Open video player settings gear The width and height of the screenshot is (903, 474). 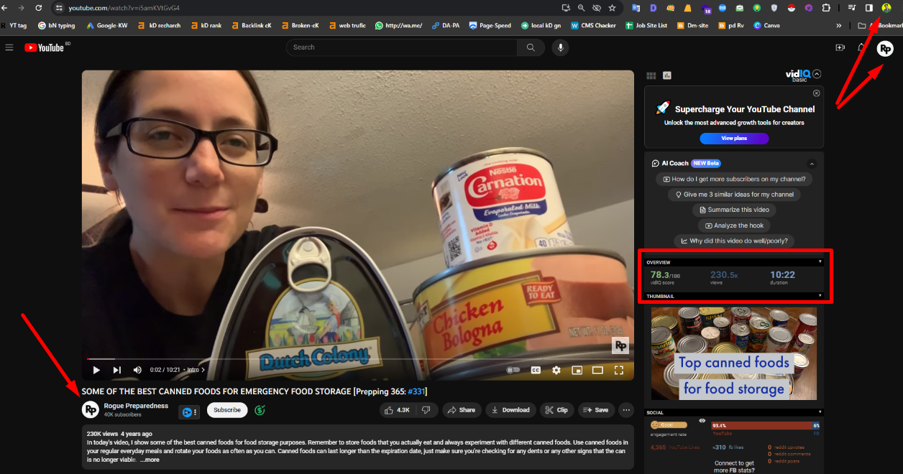(x=556, y=370)
